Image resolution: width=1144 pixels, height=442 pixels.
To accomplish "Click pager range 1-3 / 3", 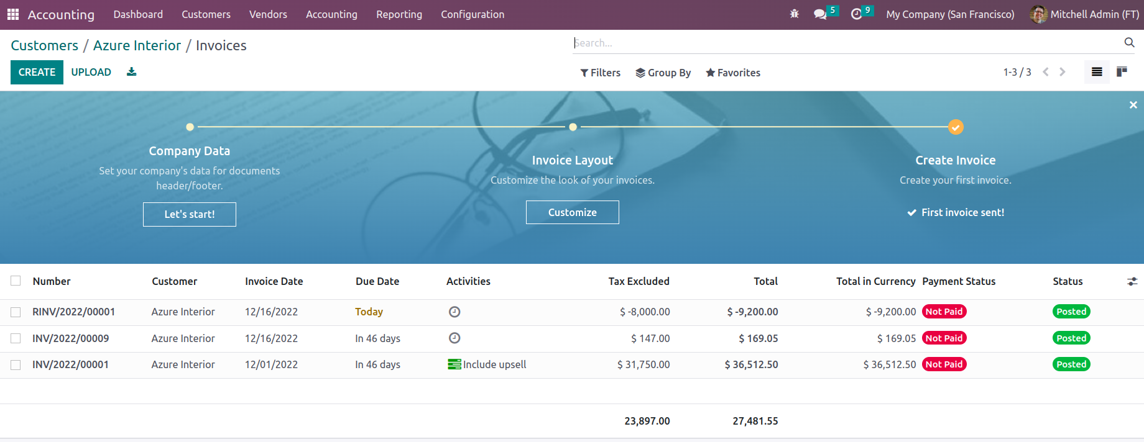I will 1017,72.
